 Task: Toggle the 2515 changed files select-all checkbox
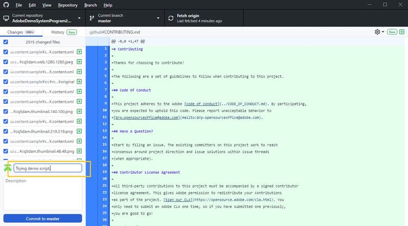[5, 42]
